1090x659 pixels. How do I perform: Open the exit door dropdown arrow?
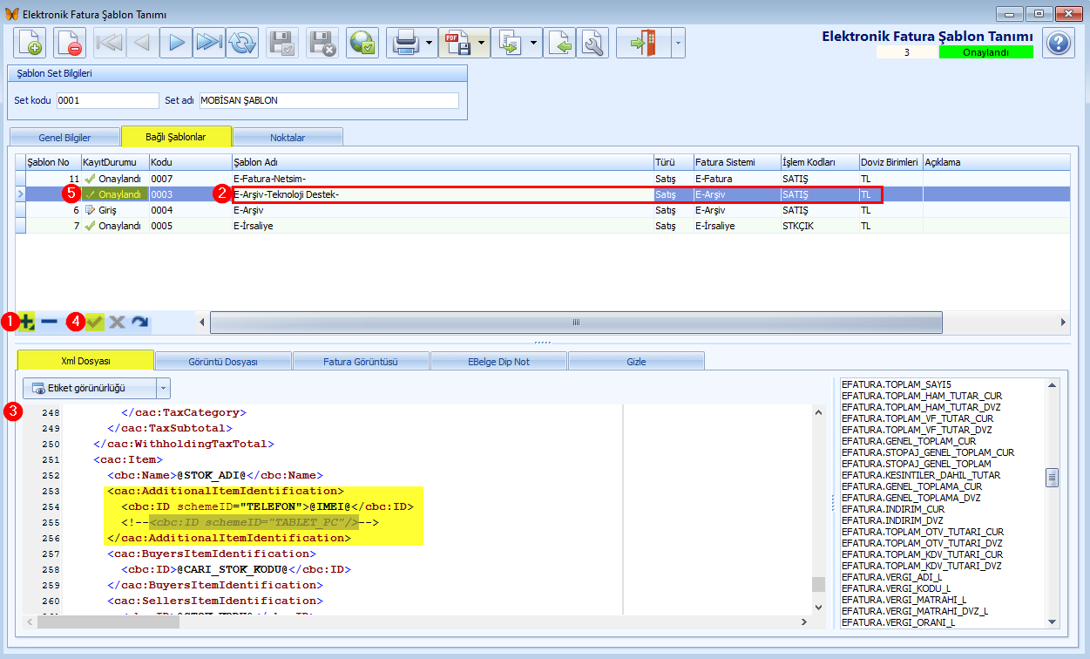click(677, 43)
